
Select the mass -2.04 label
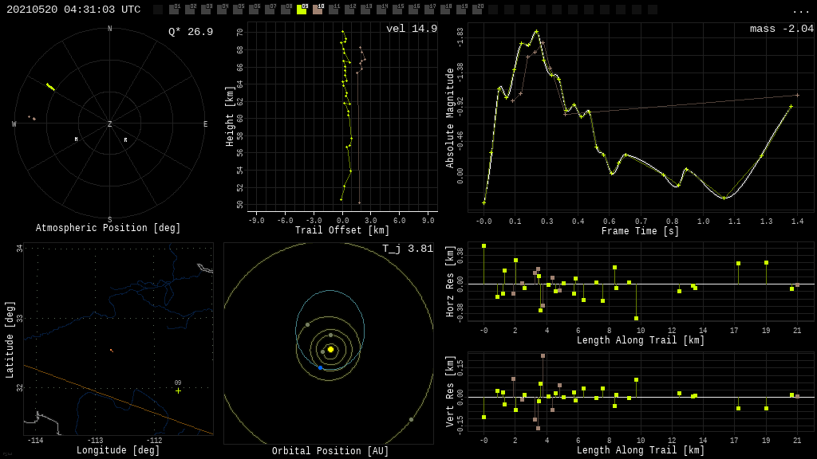(781, 29)
